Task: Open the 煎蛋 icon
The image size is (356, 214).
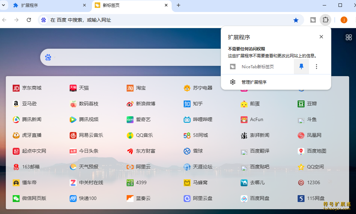Action: click(244, 104)
